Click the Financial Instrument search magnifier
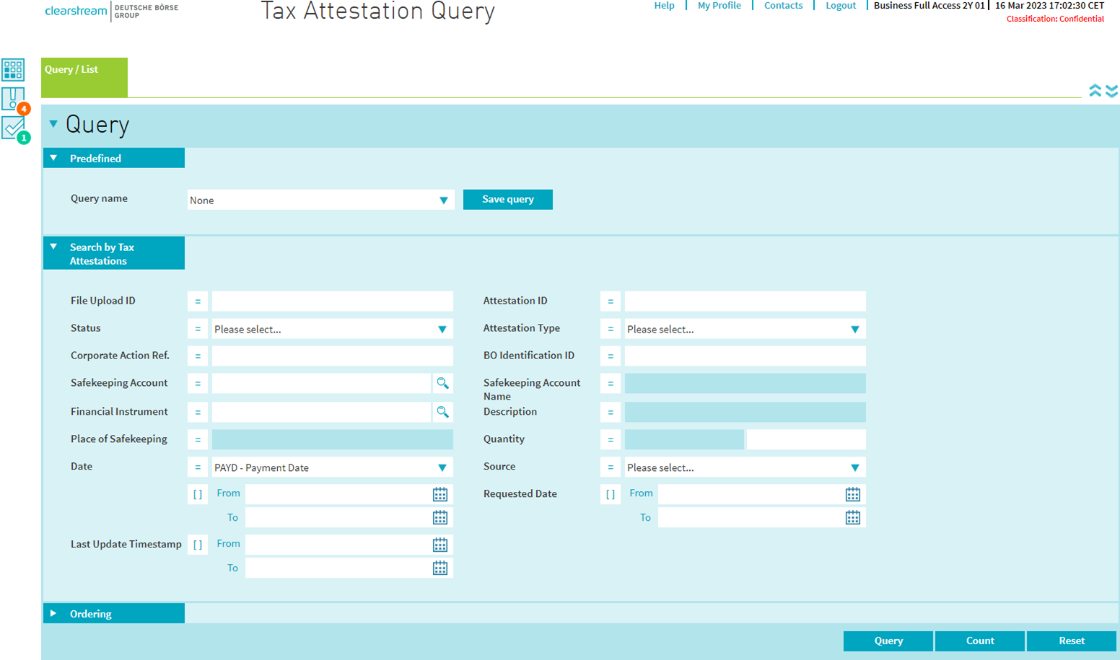Screen dimensions: 1120x660 442,412
